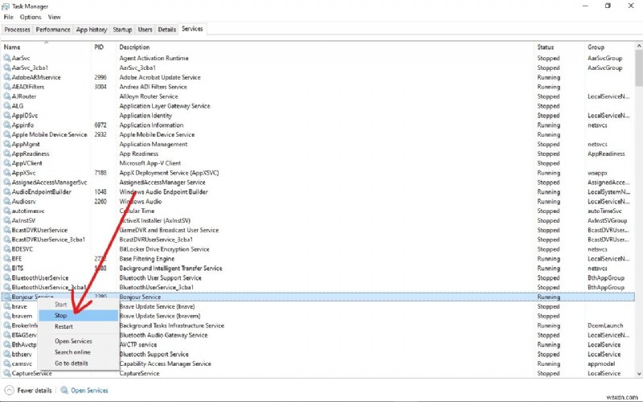Select the autotimesvc service name
Screen dimensions: 643x402
28,211
